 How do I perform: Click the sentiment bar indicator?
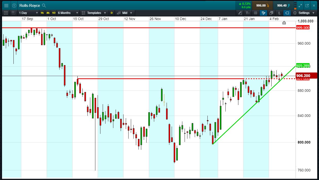pyautogui.click(x=295, y=5)
